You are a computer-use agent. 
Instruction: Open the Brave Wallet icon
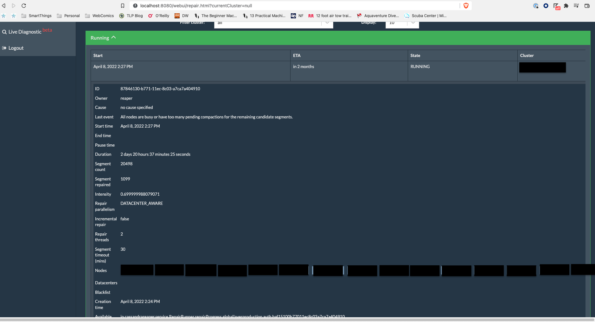586,5
